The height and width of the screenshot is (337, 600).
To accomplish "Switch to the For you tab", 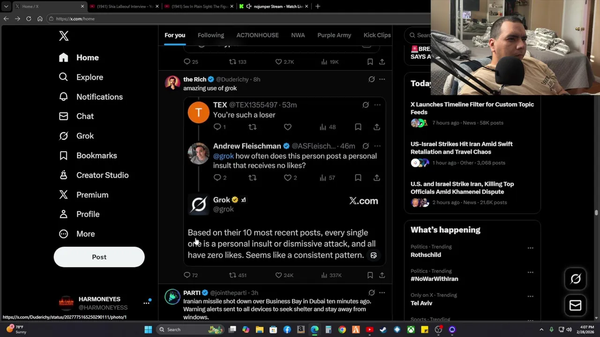I will click(x=175, y=35).
